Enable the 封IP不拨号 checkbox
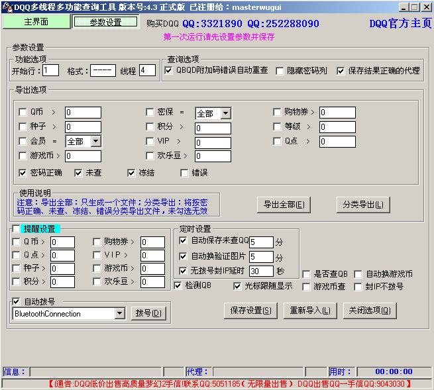The image size is (434, 390). click(358, 287)
